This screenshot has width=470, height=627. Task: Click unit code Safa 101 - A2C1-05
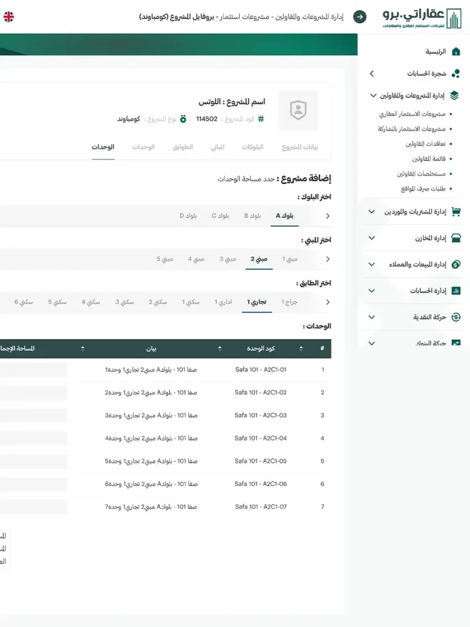tap(261, 461)
